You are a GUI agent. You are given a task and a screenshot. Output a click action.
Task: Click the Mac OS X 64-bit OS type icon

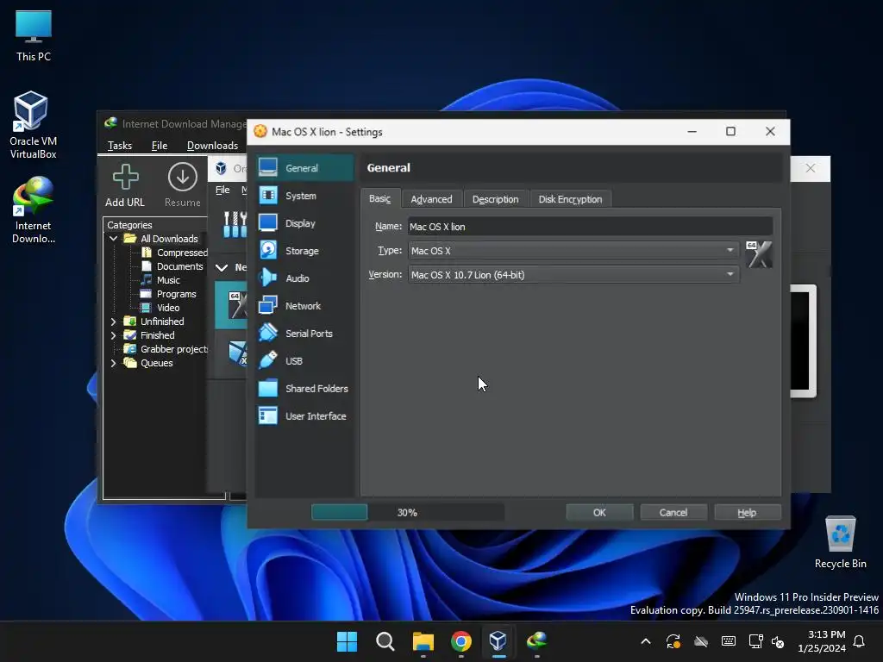(x=759, y=254)
